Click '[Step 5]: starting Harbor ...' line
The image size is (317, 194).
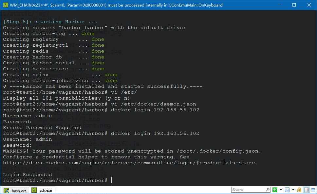point(50,22)
